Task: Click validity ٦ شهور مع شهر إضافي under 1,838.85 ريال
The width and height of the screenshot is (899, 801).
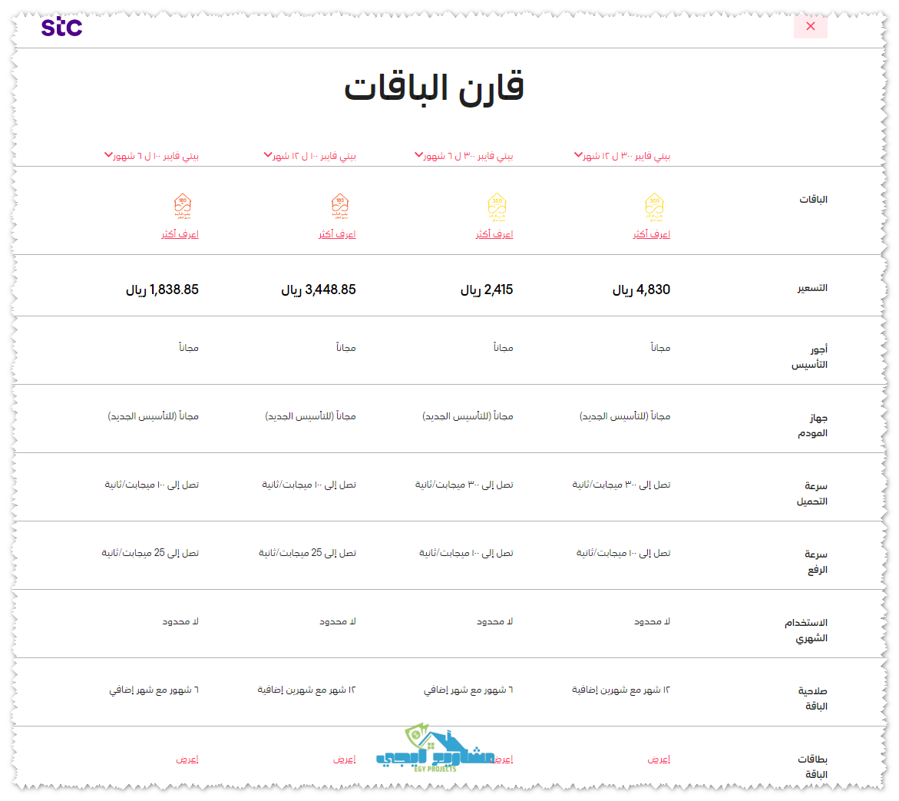Action: point(154,690)
